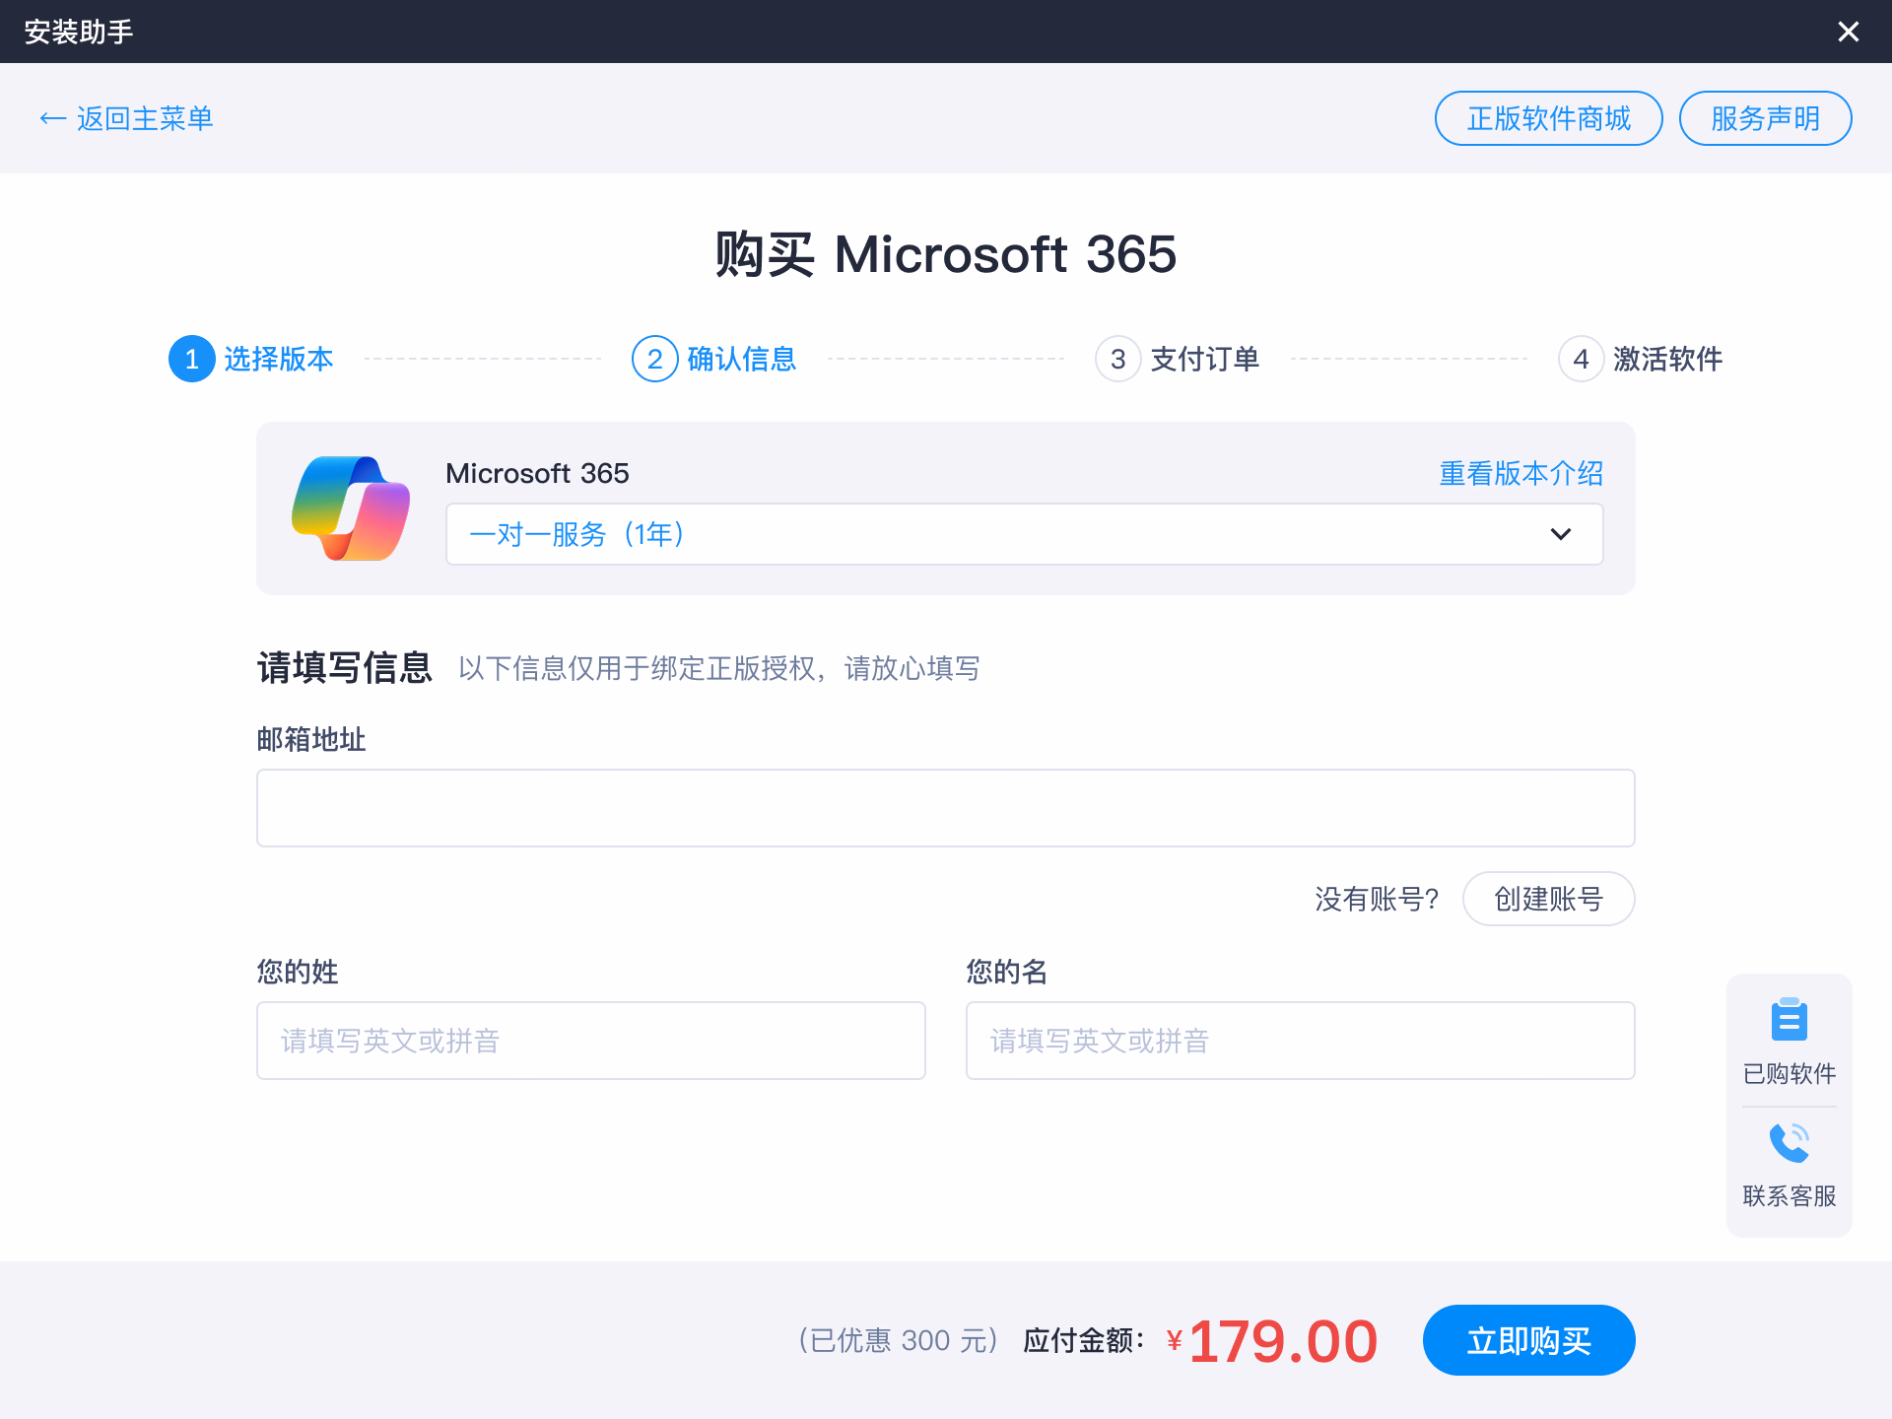1892x1419 pixels.
Task: Click the contact customer service phone icon
Action: pyautogui.click(x=1790, y=1143)
